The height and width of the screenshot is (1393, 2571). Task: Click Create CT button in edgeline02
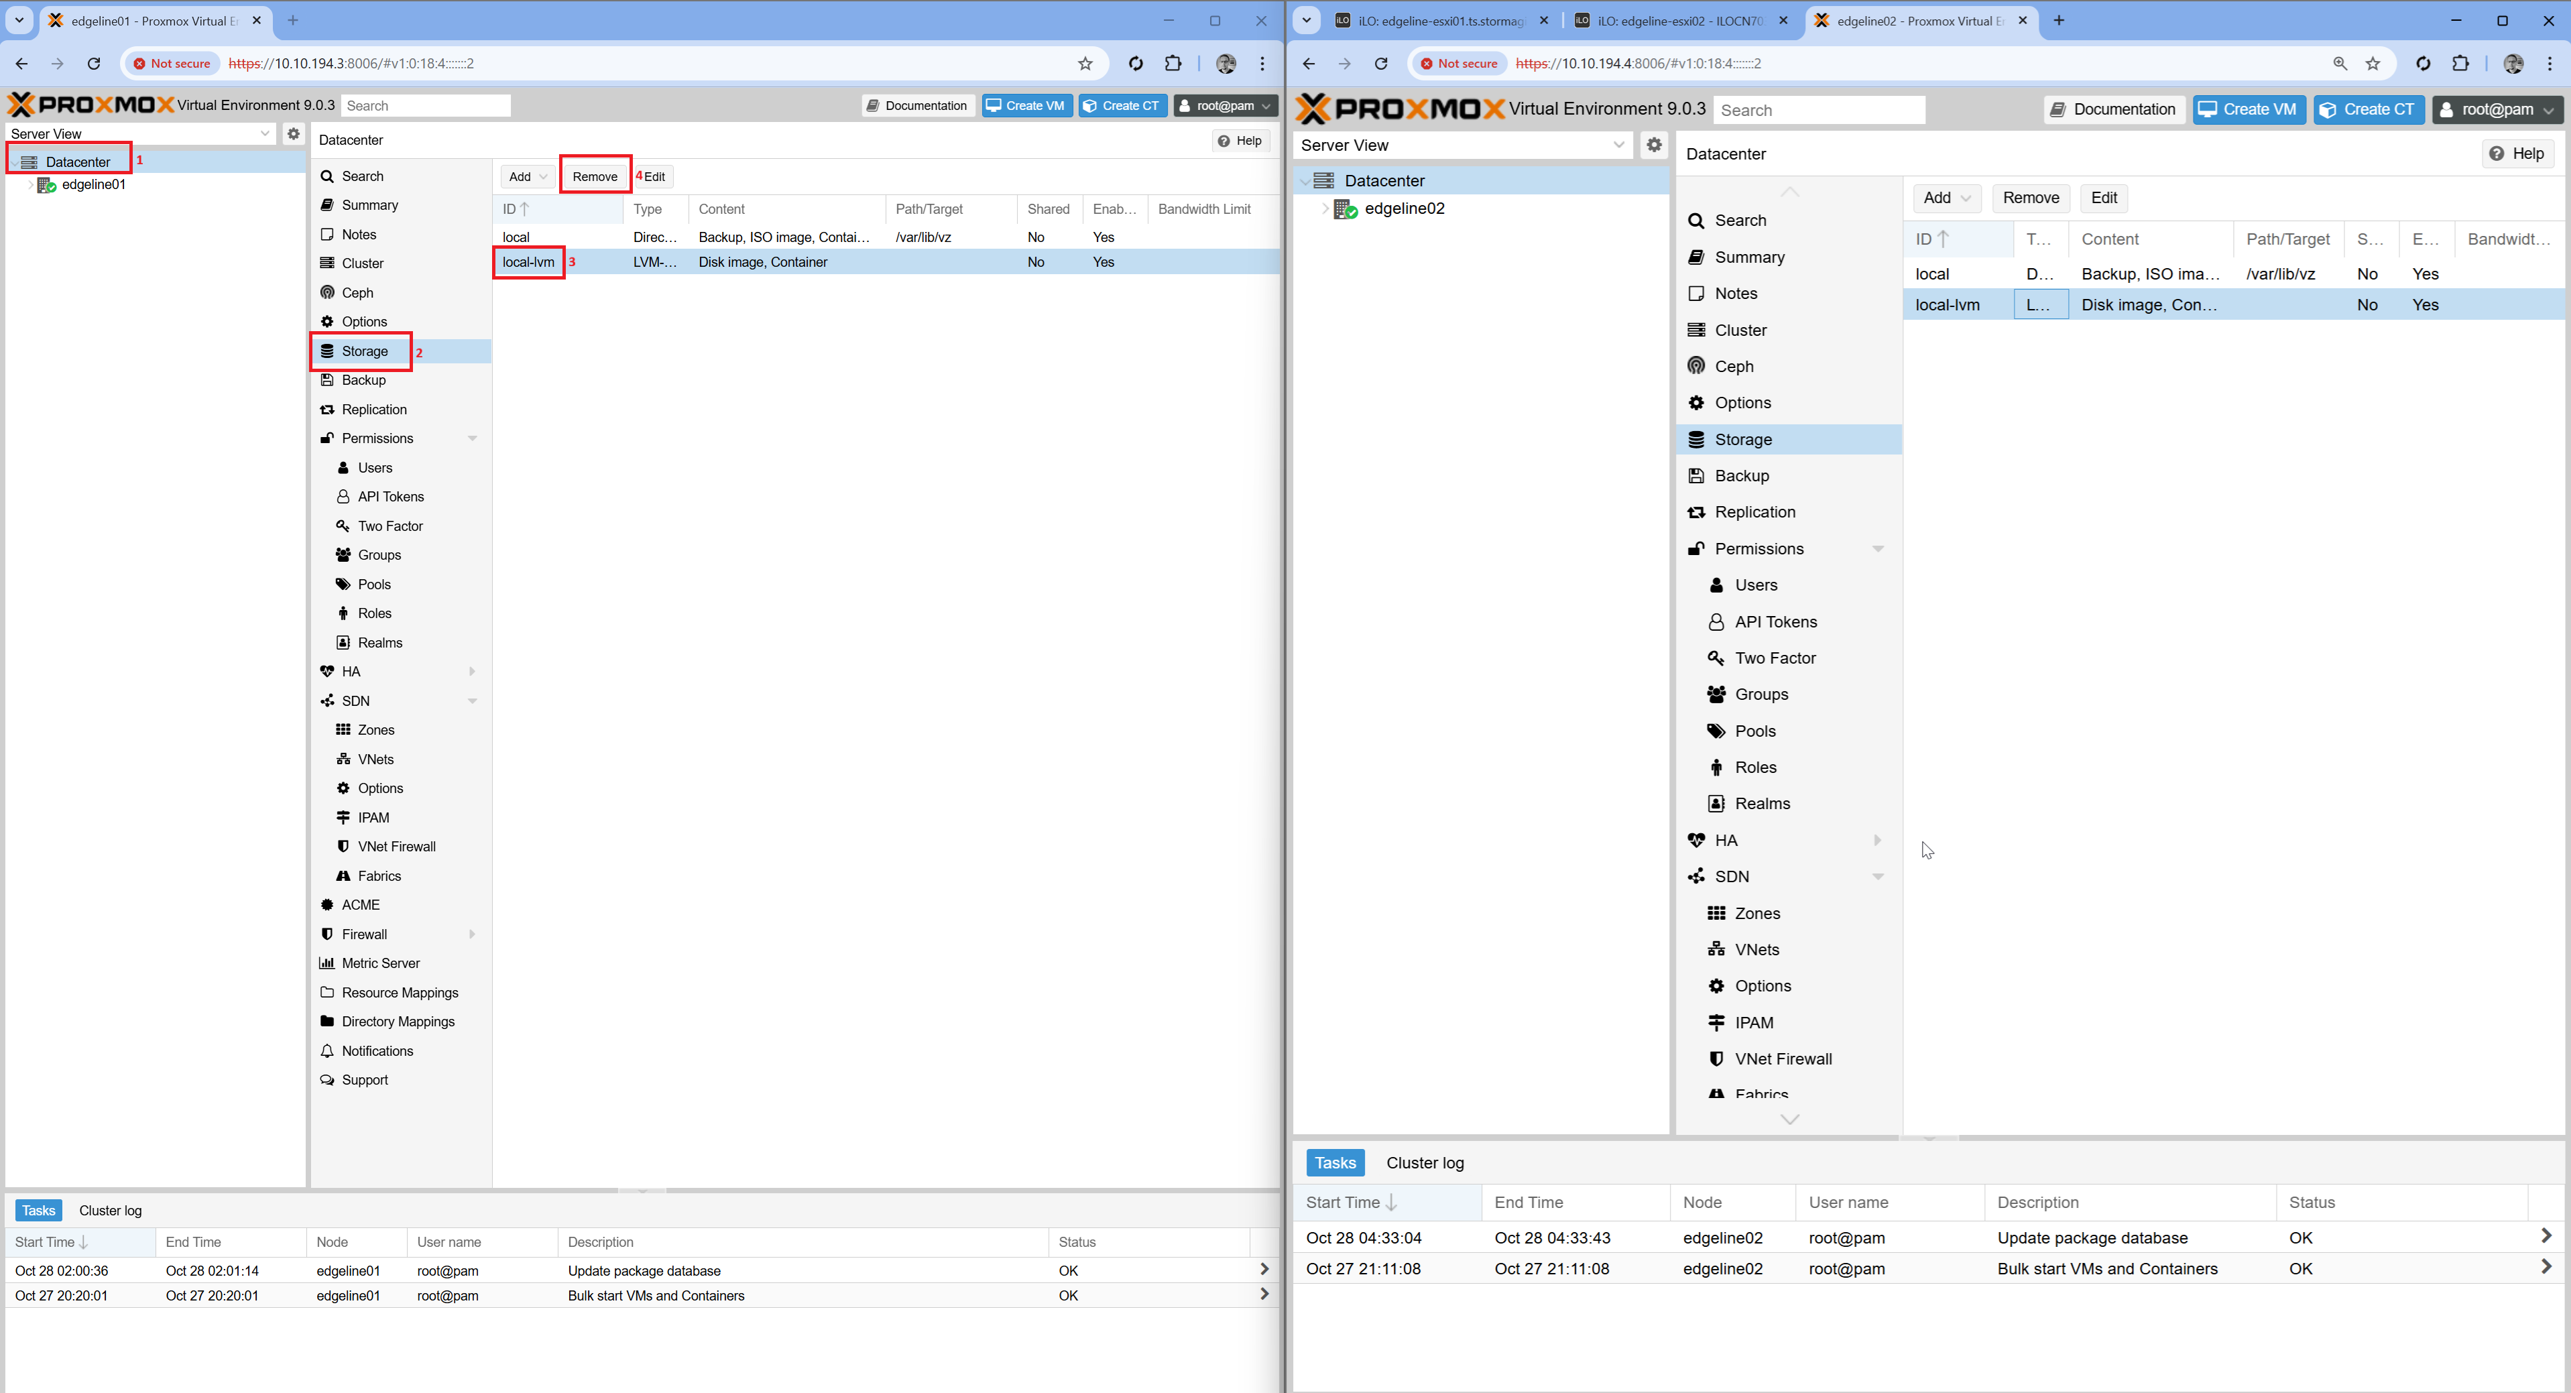(x=2369, y=109)
